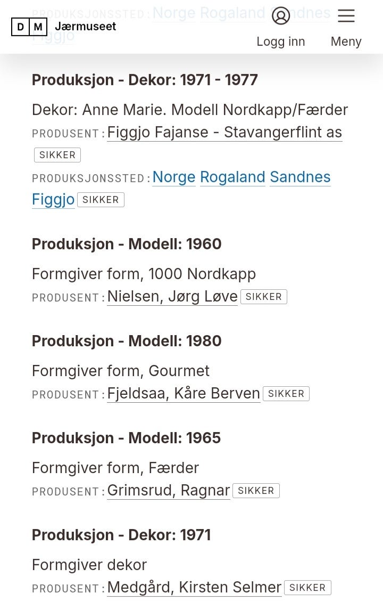Open Figgjo Fajanse - Stavangerflint as producer
The image size is (383, 610).
224,132
